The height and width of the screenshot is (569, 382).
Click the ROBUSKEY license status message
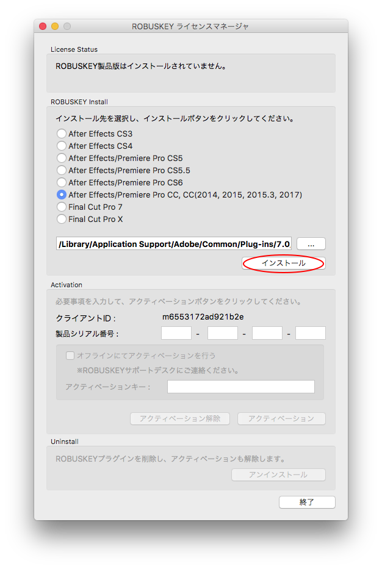[141, 66]
